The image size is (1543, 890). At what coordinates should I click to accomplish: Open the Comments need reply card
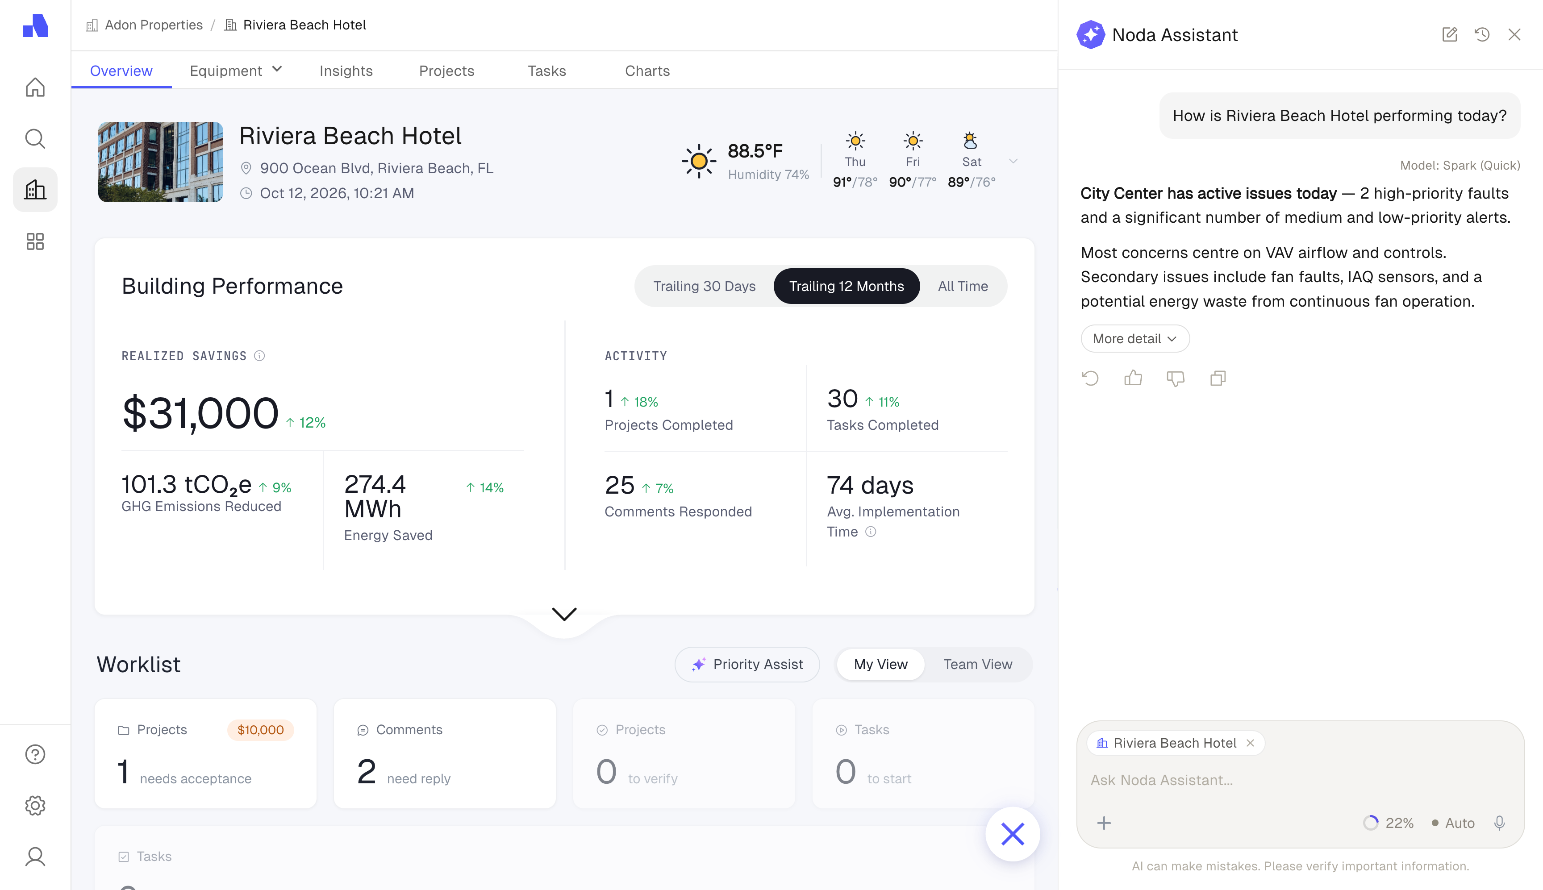click(x=444, y=754)
